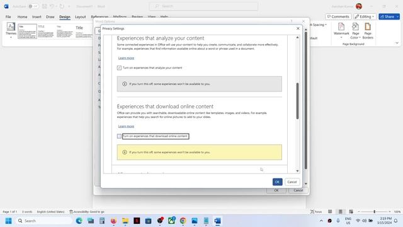Cancel the Privacy Settings dialog

292,182
